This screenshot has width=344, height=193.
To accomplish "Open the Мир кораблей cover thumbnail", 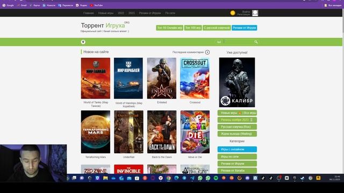I will [128, 78].
